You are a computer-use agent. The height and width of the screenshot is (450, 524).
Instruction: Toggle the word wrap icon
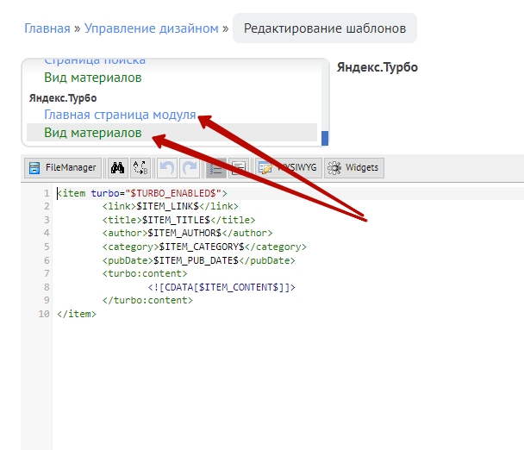(239, 168)
